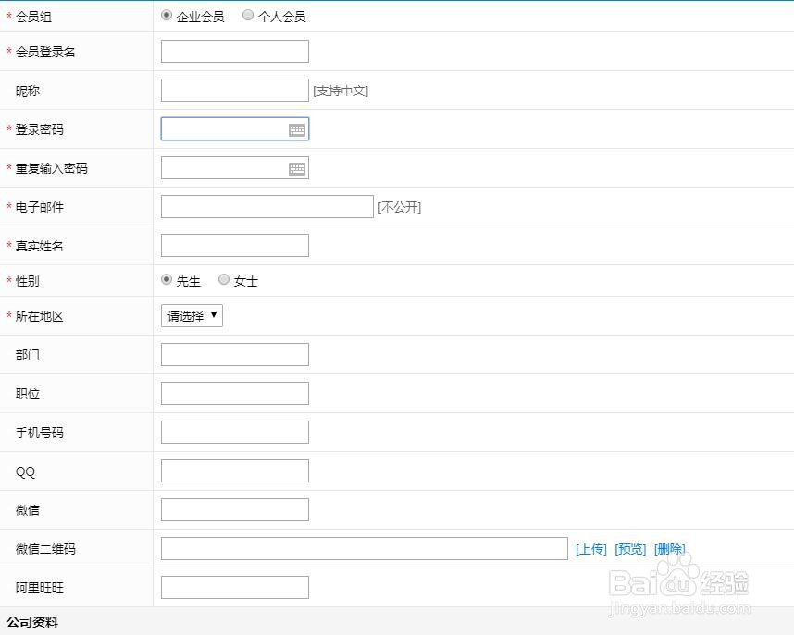Focus the 电子邮件 input field

[x=267, y=207]
